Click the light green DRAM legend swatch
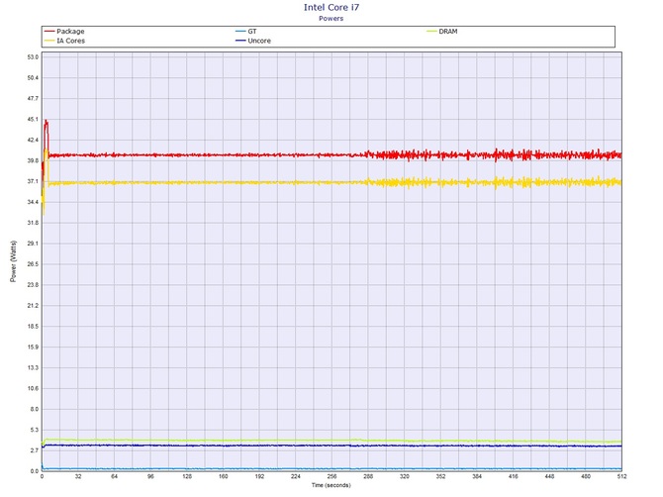 [x=431, y=32]
